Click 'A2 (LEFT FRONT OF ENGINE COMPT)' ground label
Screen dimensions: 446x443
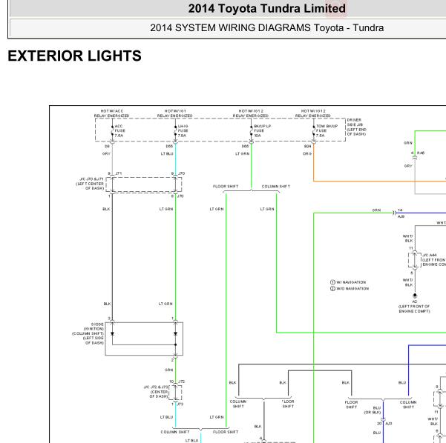[x=414, y=307]
